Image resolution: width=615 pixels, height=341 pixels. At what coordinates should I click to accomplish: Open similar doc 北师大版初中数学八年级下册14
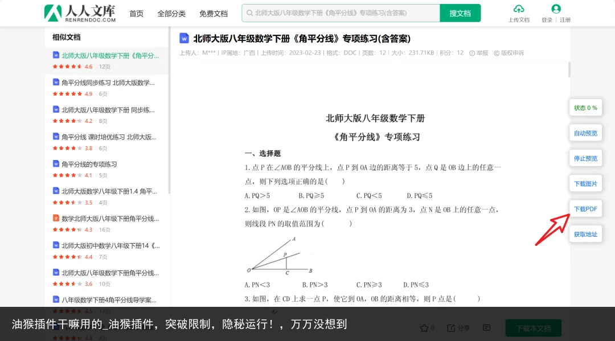(110, 246)
